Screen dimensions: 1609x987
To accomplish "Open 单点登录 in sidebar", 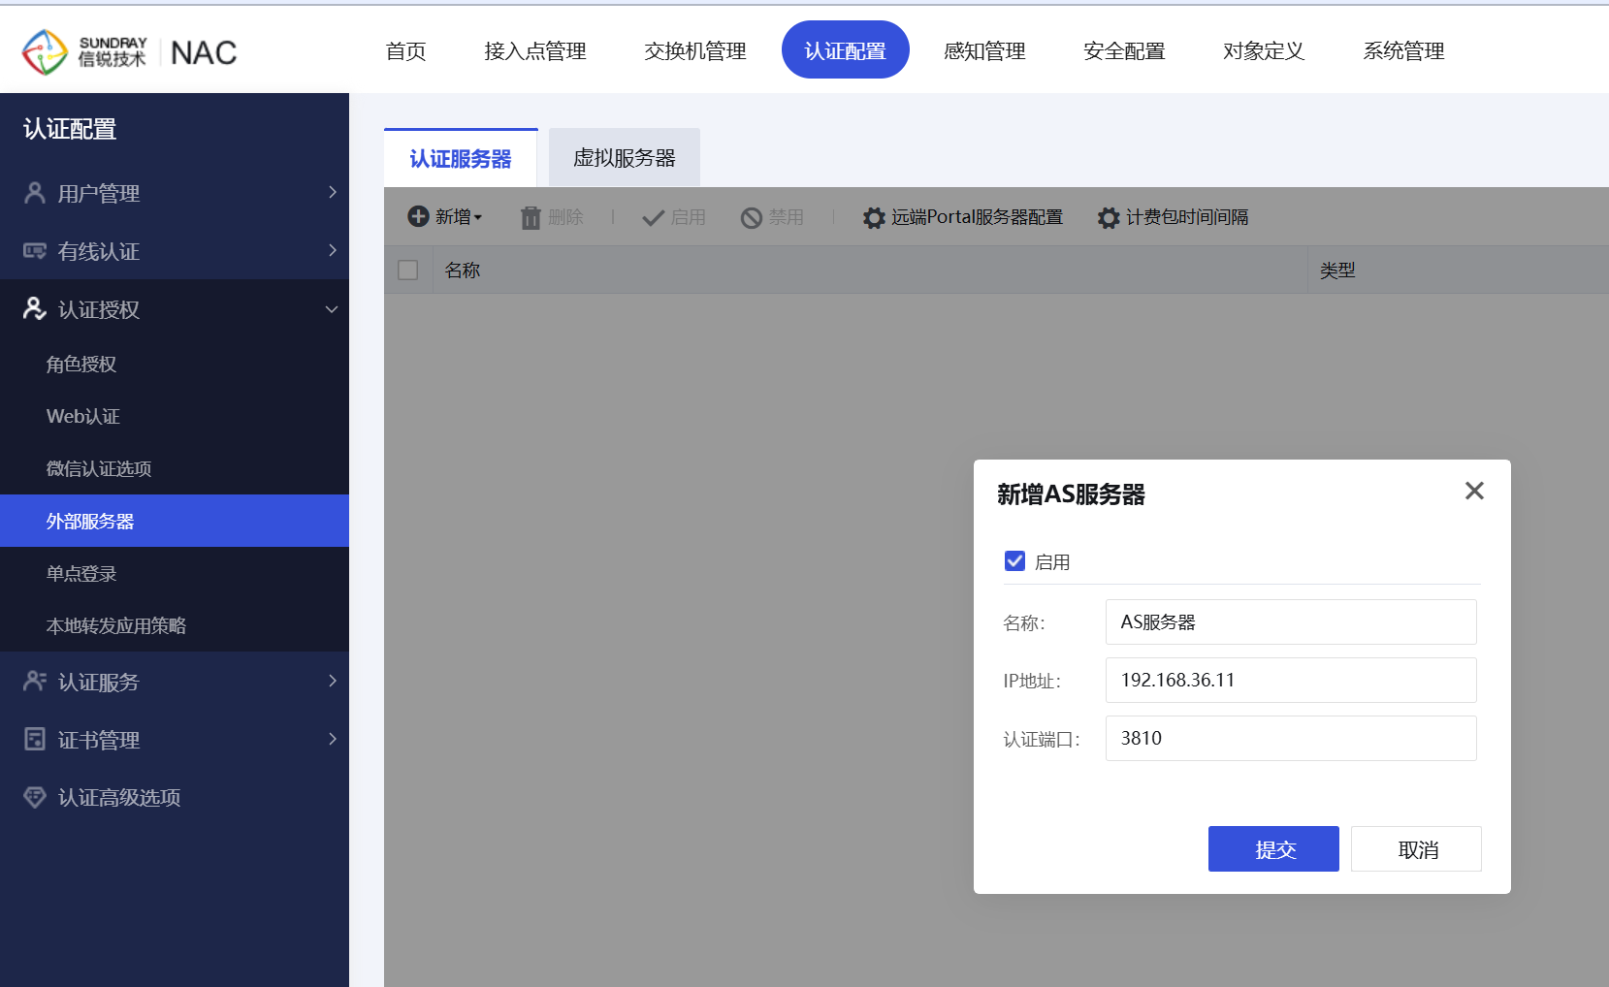I will coord(175,574).
